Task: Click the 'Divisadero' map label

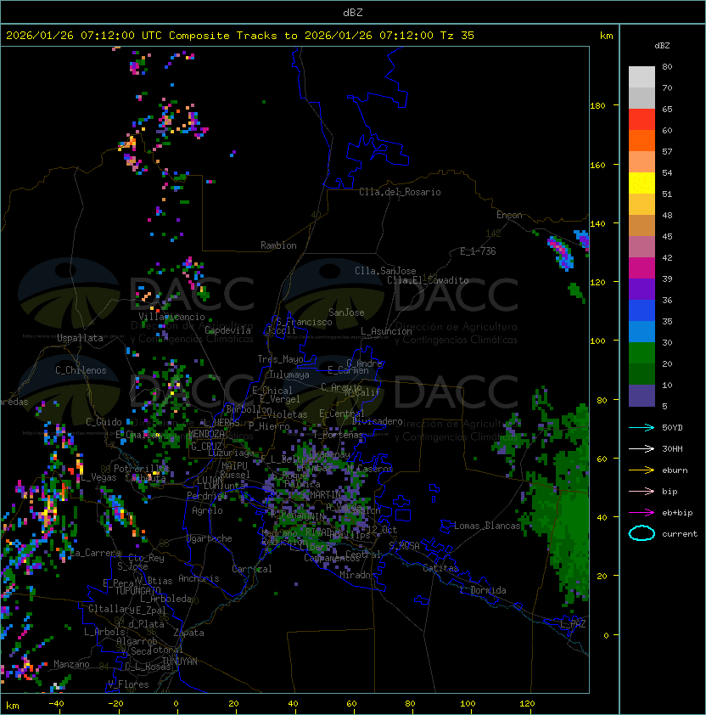Action: (377, 421)
